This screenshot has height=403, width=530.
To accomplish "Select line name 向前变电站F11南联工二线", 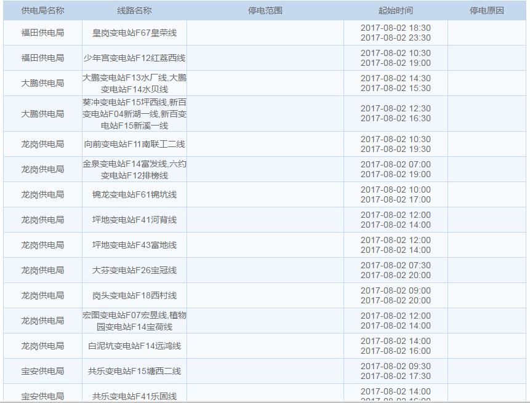I will (x=135, y=144).
